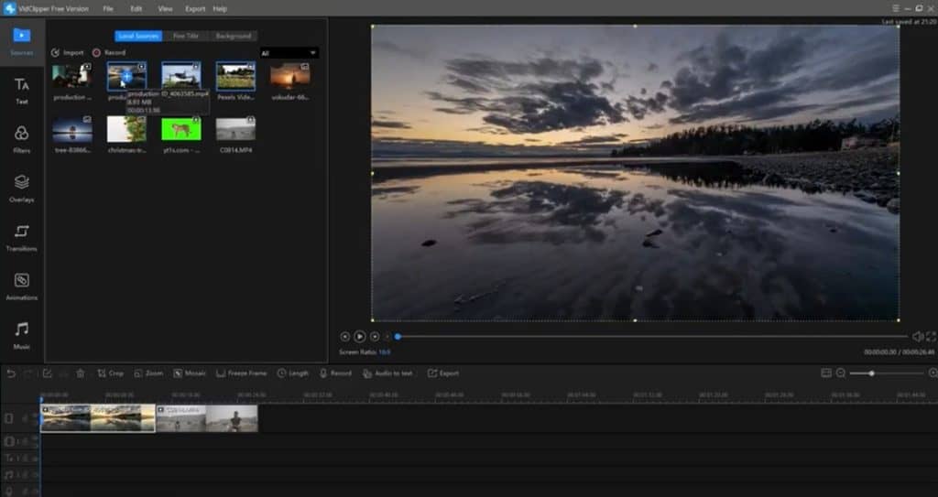Open the Music panel
Image resolution: width=938 pixels, height=497 pixels.
pos(21,334)
